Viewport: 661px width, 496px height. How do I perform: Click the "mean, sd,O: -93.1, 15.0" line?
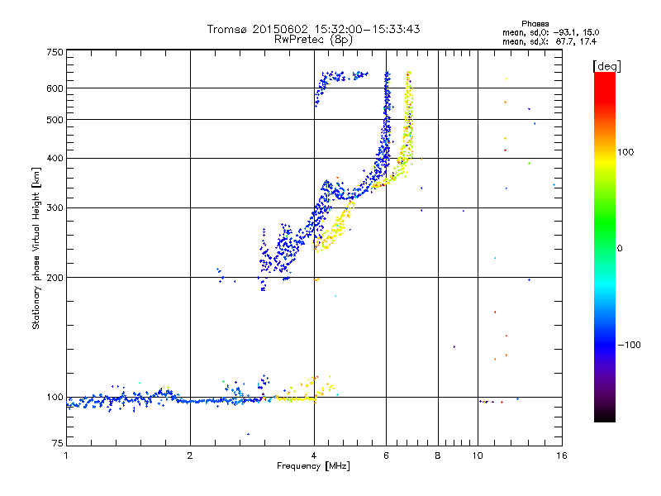point(550,33)
